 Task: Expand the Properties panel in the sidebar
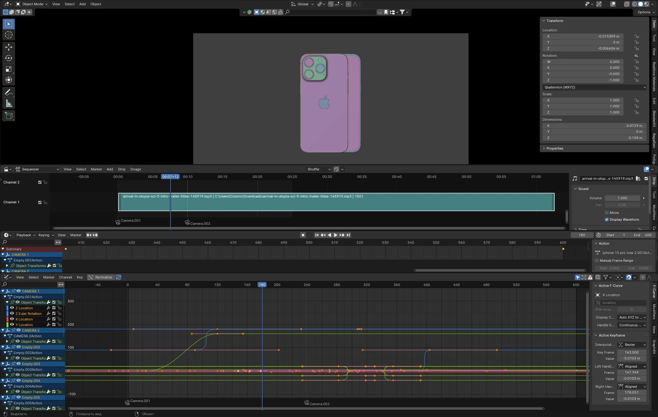click(x=555, y=148)
